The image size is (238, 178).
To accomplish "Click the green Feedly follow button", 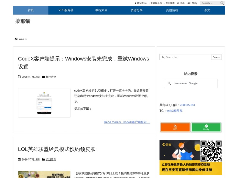I will pyautogui.click(x=206, y=127).
